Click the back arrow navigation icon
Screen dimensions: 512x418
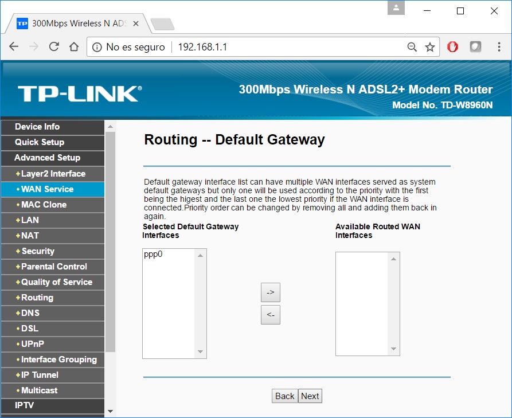tap(14, 47)
